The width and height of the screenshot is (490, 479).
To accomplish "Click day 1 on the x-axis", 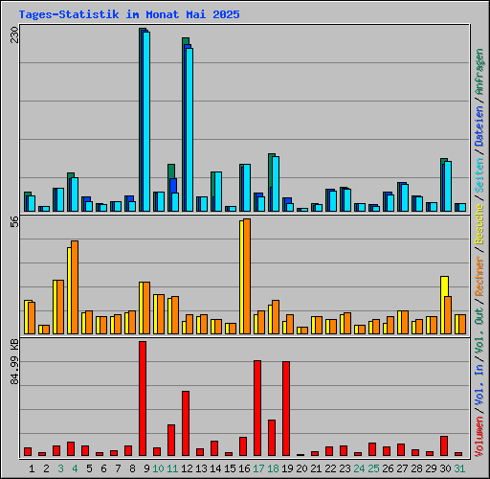I will pos(32,468).
